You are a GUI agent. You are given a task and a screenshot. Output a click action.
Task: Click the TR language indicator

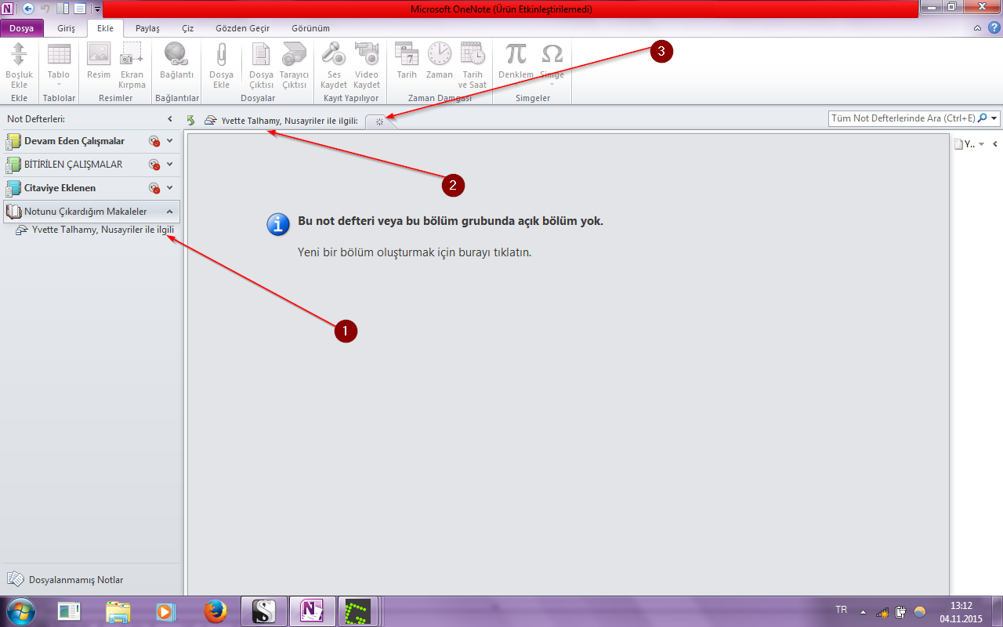tap(842, 609)
